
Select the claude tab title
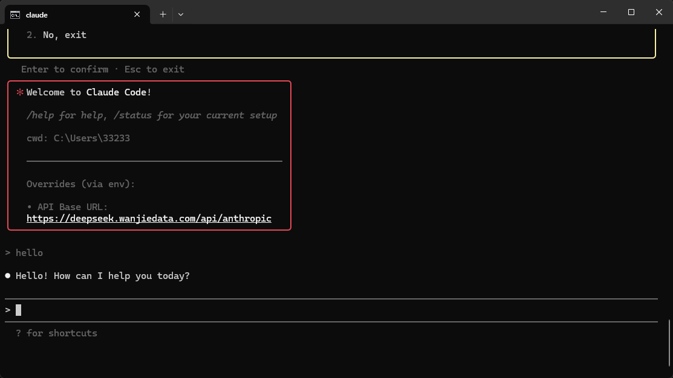pos(37,14)
